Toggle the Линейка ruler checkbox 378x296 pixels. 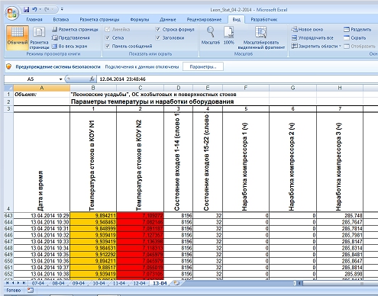click(108, 30)
